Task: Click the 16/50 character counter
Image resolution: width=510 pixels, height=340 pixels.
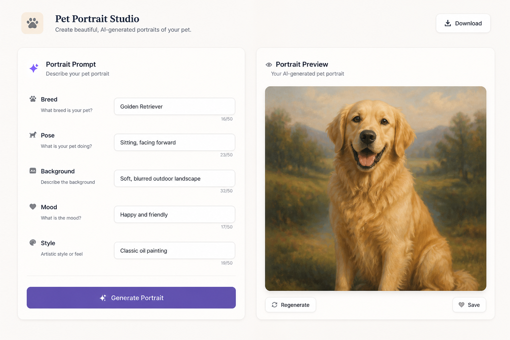Action: [227, 119]
